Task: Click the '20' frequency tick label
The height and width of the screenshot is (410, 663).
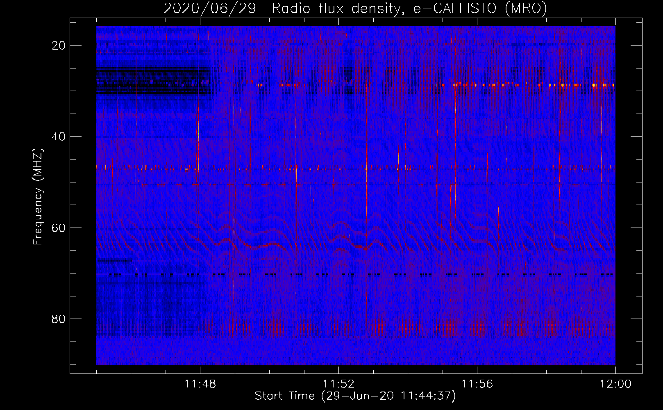Action: coord(59,46)
